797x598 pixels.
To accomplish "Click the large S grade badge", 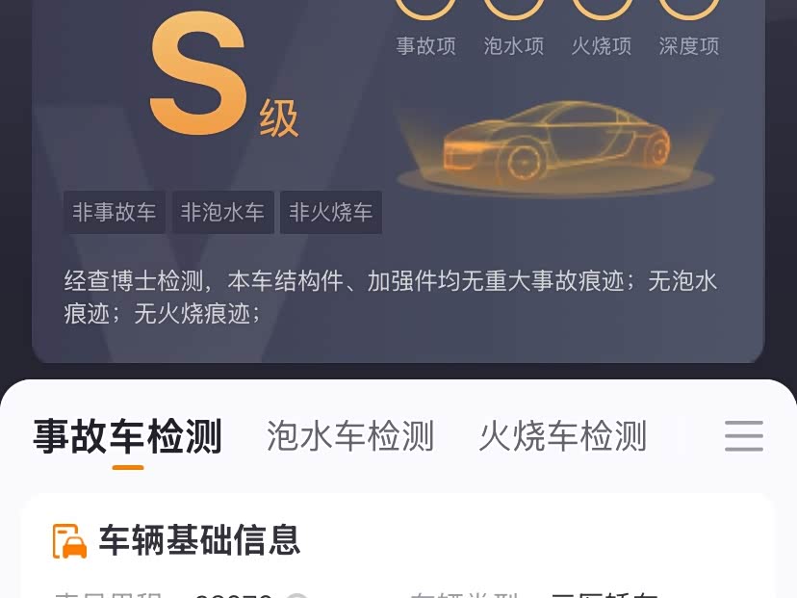I will (198, 74).
